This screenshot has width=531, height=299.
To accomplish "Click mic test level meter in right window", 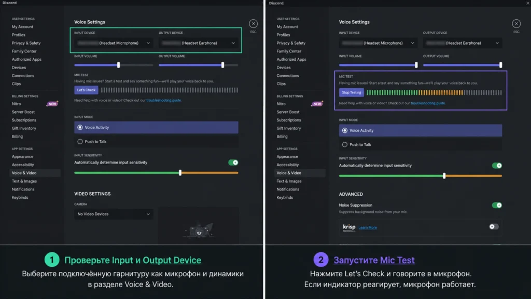I will tap(434, 92).
